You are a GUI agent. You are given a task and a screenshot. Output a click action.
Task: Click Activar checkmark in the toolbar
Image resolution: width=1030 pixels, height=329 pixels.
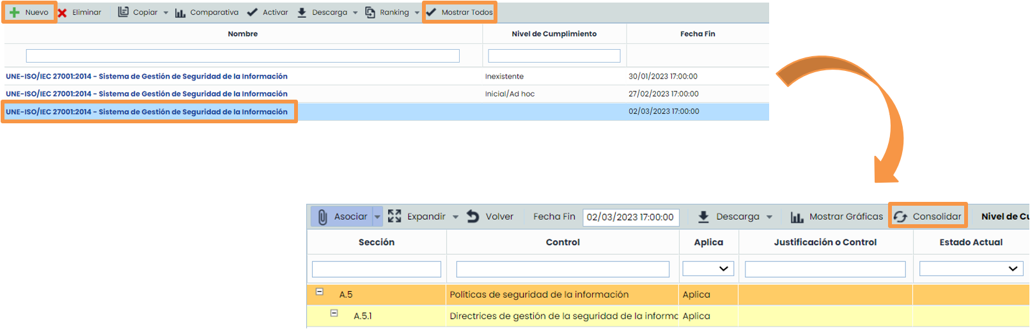(253, 12)
